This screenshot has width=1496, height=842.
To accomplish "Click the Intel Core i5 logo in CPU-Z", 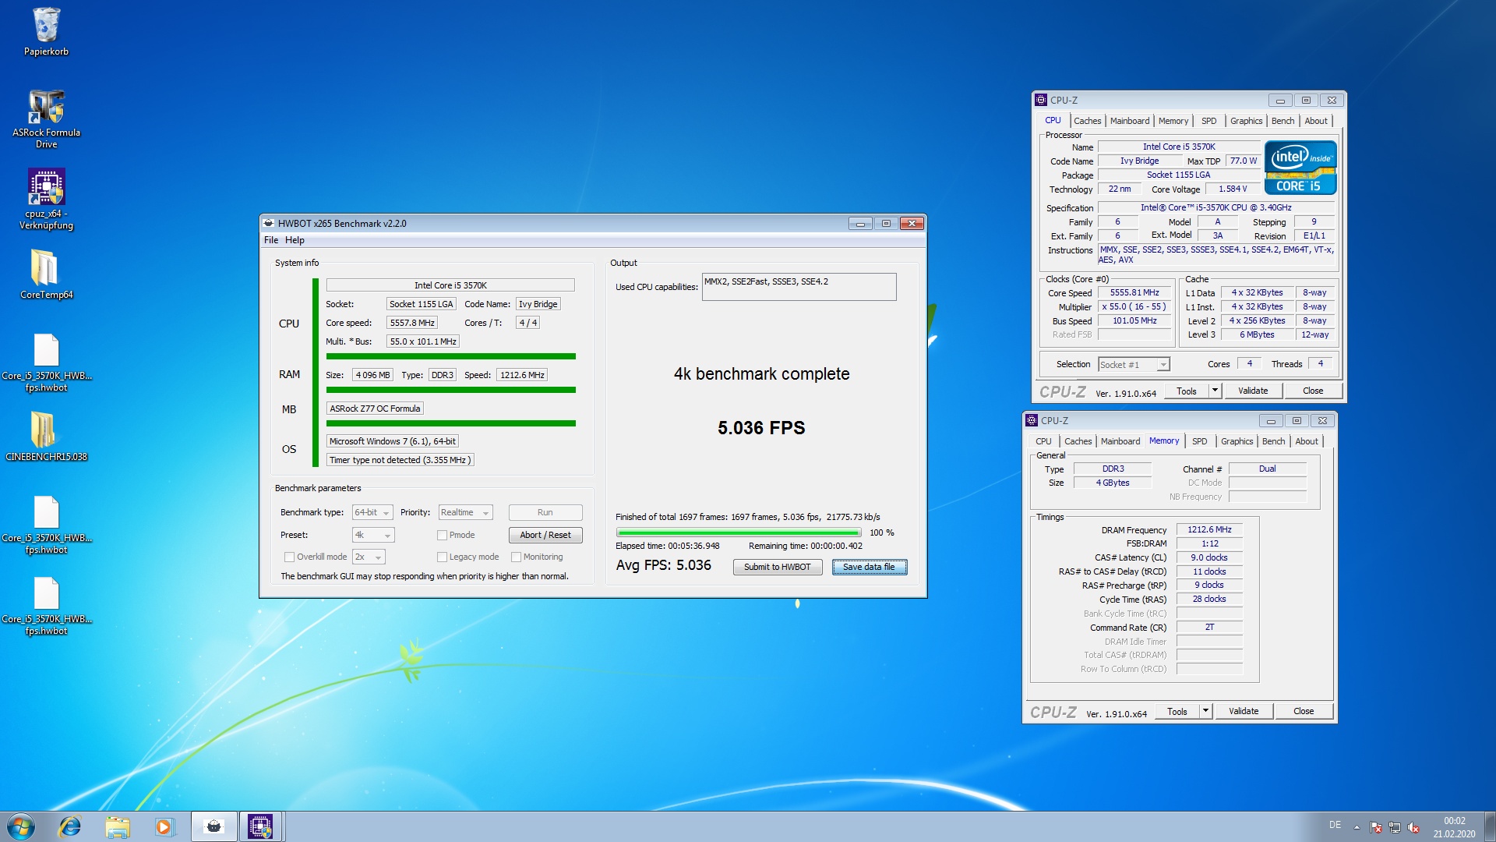I will (x=1300, y=168).
